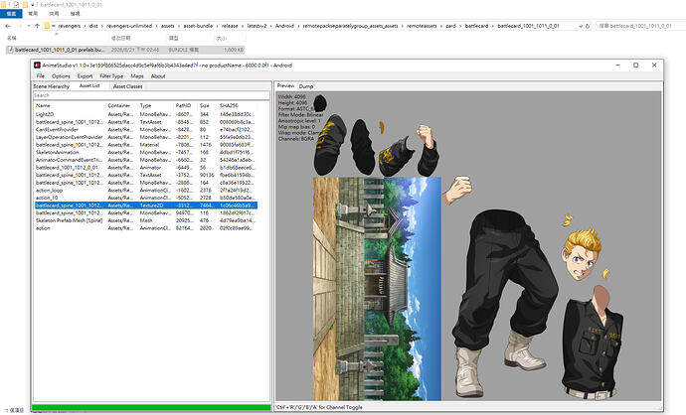Select the highlighted Texture2D asset row
Screen dimensions: 686x415
pos(146,206)
